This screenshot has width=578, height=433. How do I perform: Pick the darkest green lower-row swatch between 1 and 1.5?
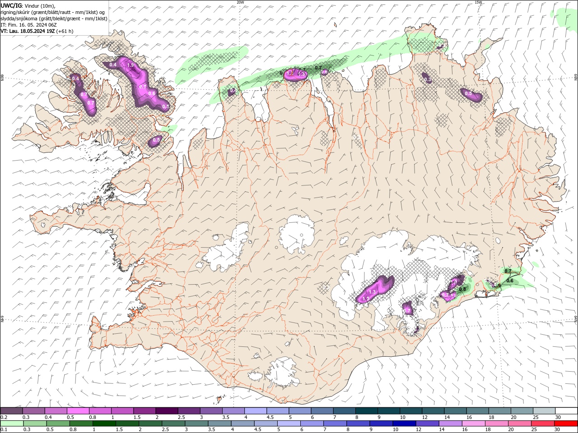pyautogui.click(x=104, y=424)
